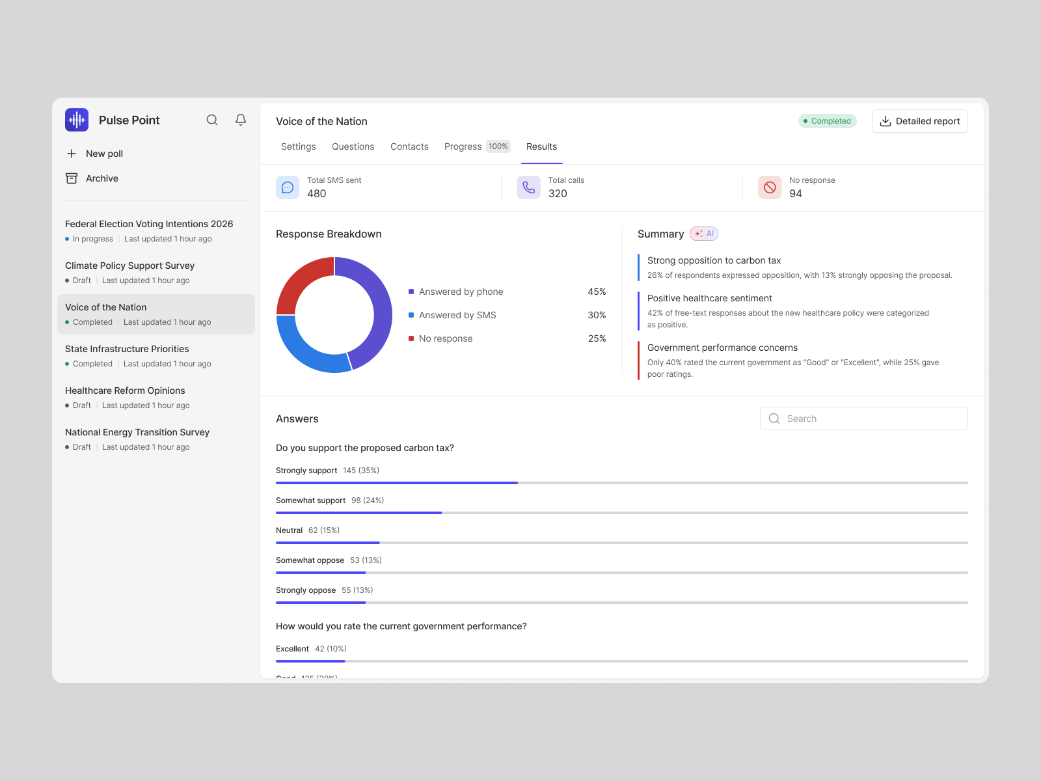Click the Neutral progress bar
Image resolution: width=1041 pixels, height=781 pixels.
(622, 543)
